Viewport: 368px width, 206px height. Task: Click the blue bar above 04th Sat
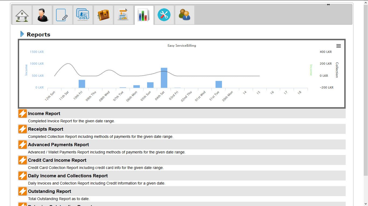click(164, 78)
